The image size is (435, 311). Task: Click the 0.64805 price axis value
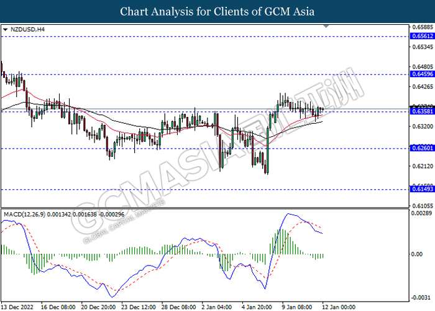pyautogui.click(x=423, y=67)
